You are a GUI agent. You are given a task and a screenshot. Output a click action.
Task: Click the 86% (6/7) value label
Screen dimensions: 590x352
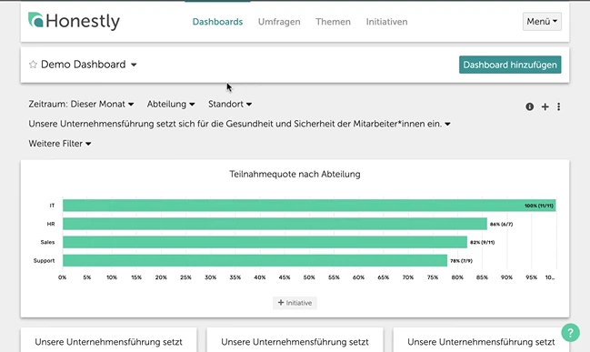(501, 225)
